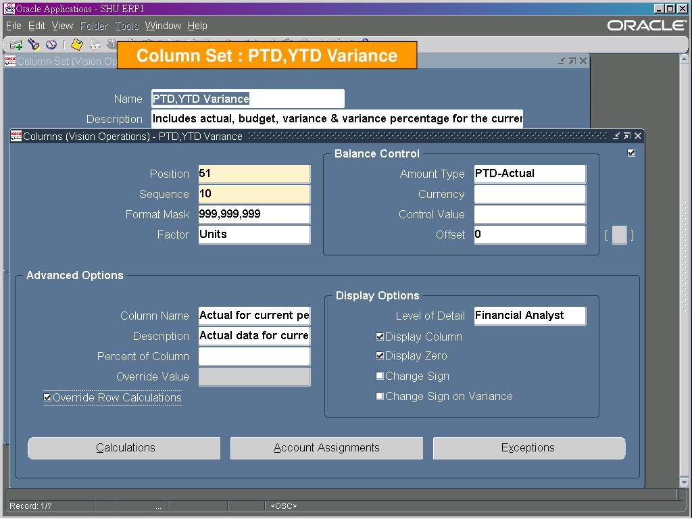Click the Calculations button
The image size is (692, 519).
click(x=124, y=448)
